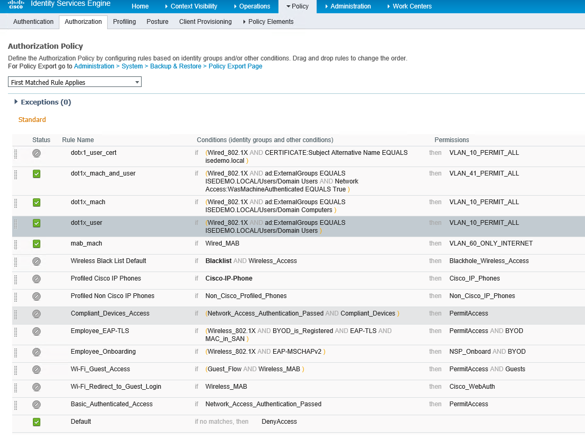Open the First Matched Rule Applies dropdown
This screenshot has width=585, height=437.
(75, 82)
